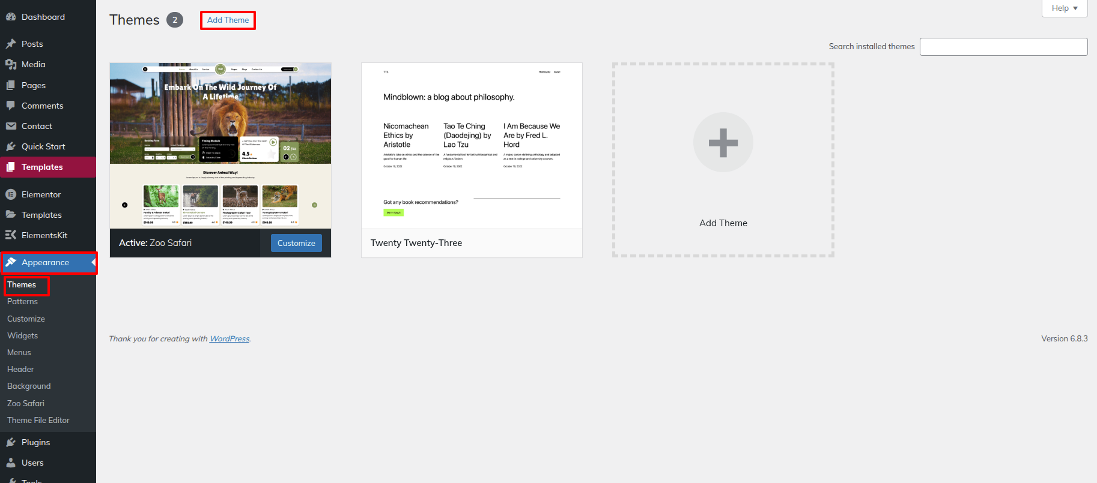
Task: Go to Theme File Editor
Action: coord(38,420)
